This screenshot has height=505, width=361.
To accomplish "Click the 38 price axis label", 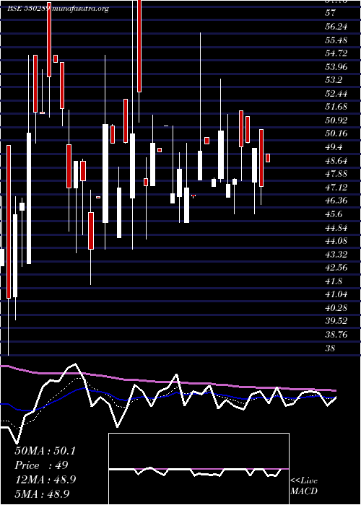I will point(331,348).
